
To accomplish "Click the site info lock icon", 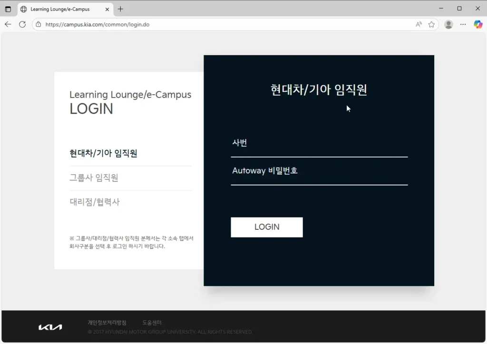I will click(x=39, y=24).
